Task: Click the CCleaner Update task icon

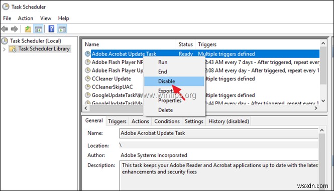Action: 87,78
